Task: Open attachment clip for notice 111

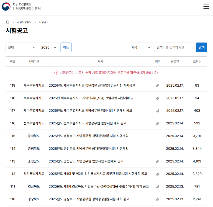Action: [x=158, y=187]
